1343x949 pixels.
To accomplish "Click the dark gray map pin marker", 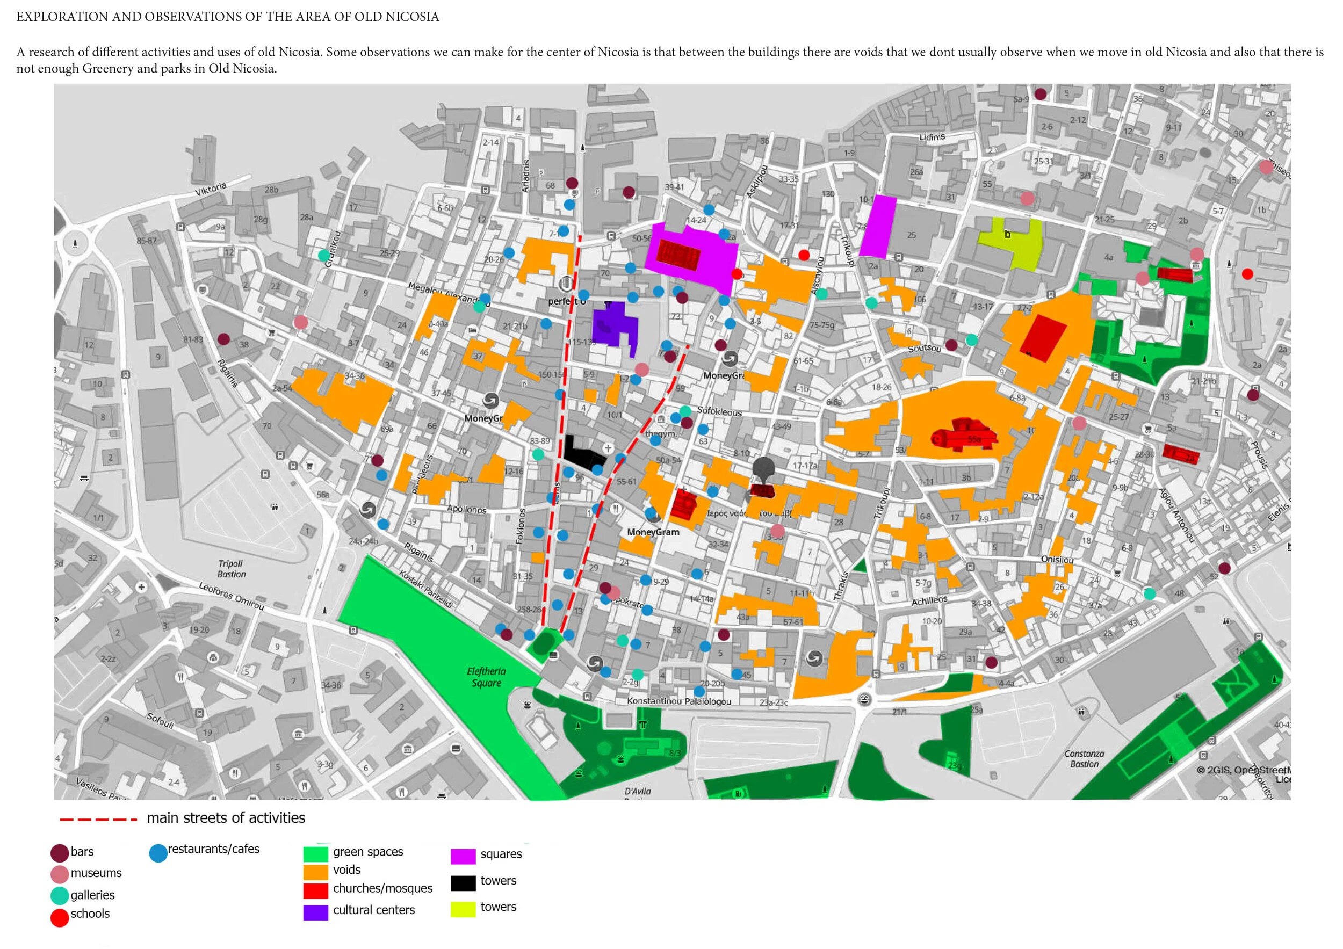I will 763,468.
